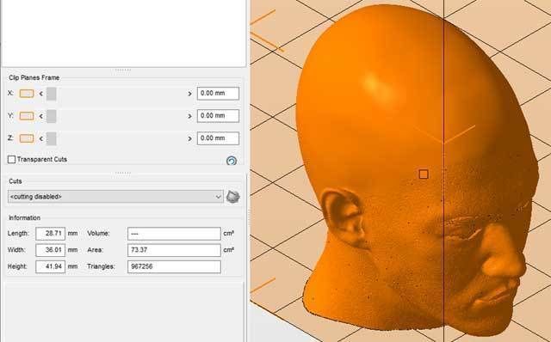Click the Y slider decrease arrow
Image resolution: width=551 pixels, height=342 pixels.
(x=41, y=116)
